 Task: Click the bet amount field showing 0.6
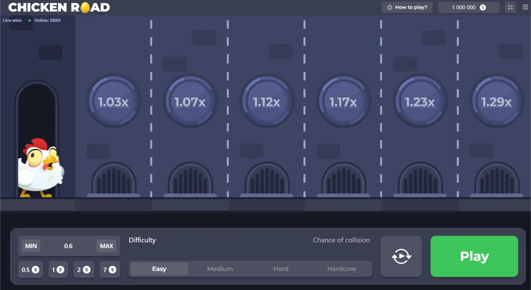[x=68, y=246]
